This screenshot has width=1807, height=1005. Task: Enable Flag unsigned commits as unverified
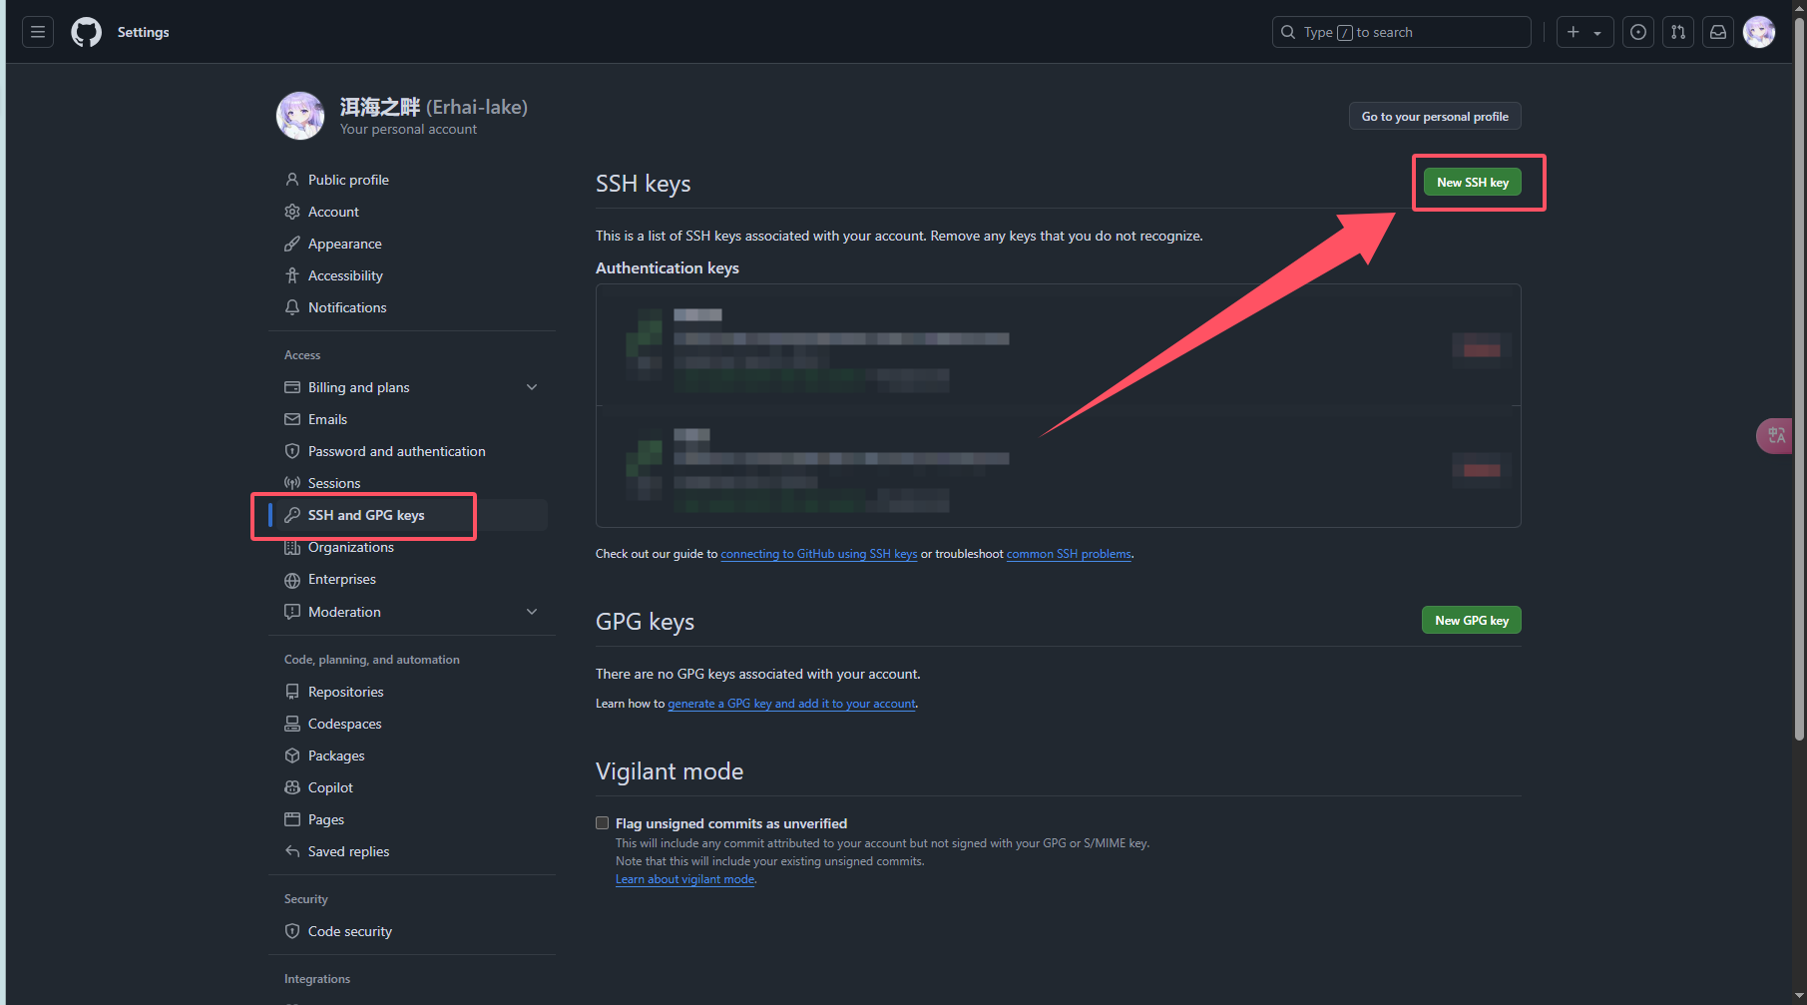pyautogui.click(x=602, y=823)
